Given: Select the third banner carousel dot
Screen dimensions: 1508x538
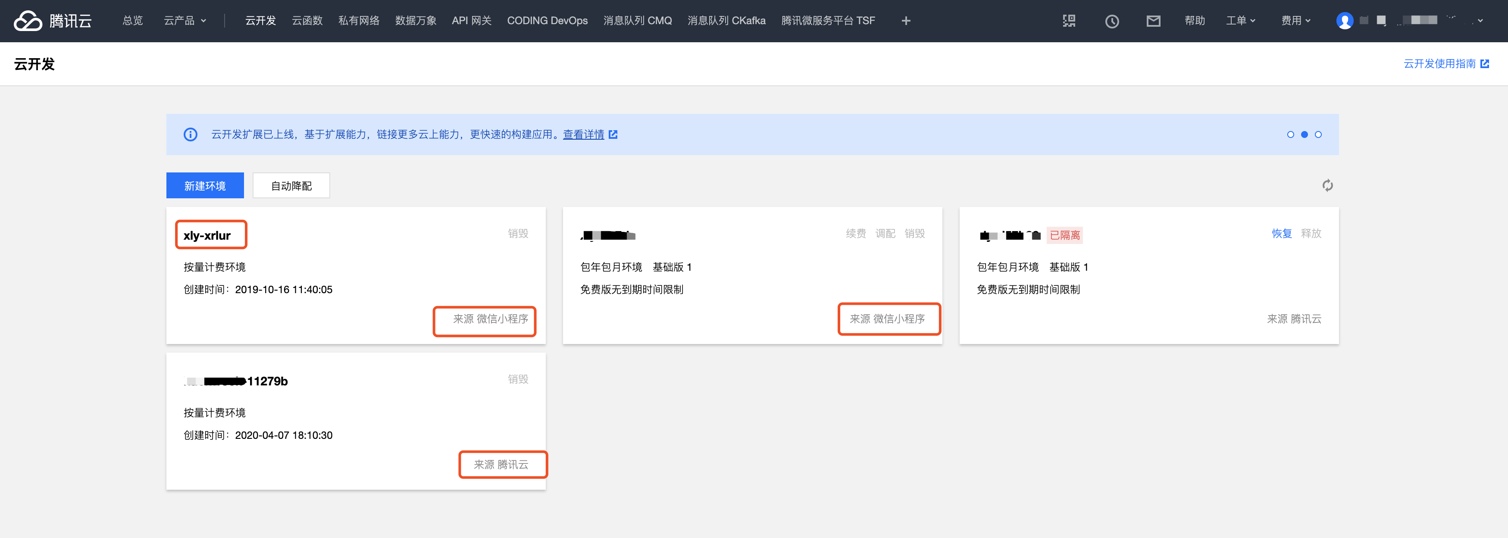Looking at the screenshot, I should (x=1318, y=134).
